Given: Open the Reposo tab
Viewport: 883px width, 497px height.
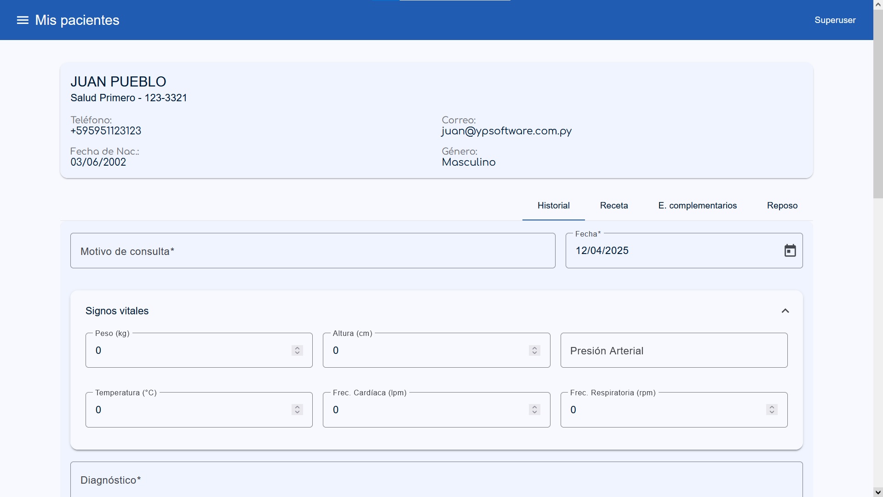Looking at the screenshot, I should point(782,206).
